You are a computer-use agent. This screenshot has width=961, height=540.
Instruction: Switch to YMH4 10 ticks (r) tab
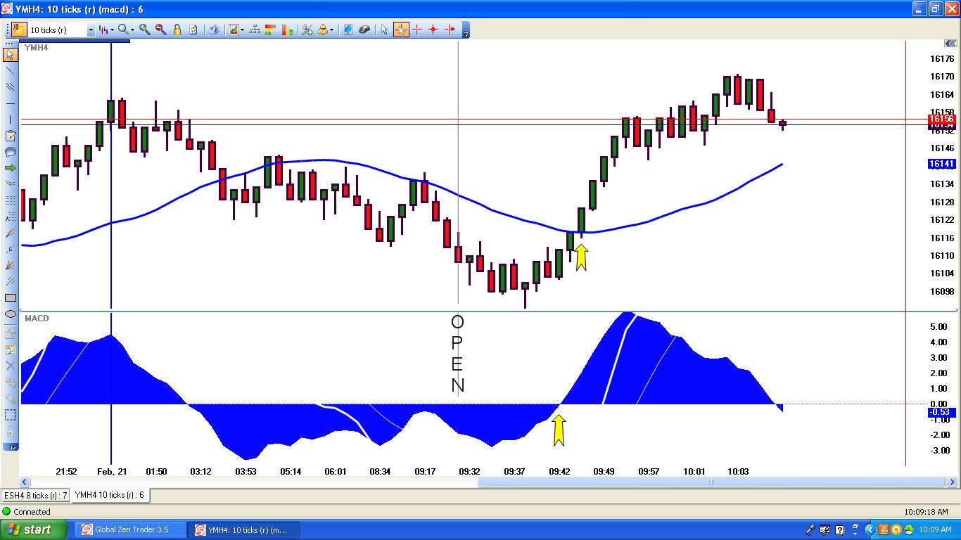pyautogui.click(x=109, y=495)
